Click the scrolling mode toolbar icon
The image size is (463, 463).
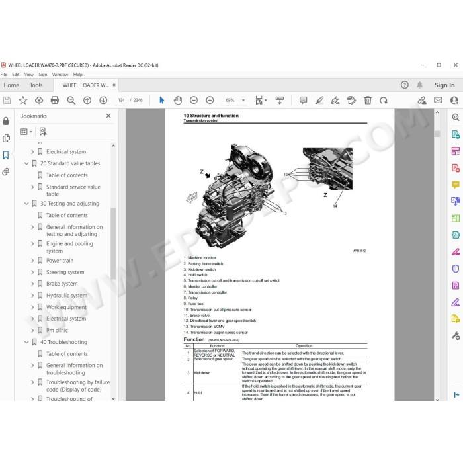coord(279,101)
